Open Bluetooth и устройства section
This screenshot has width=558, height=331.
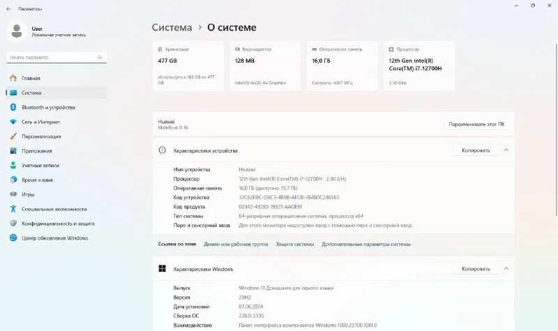tap(48, 107)
